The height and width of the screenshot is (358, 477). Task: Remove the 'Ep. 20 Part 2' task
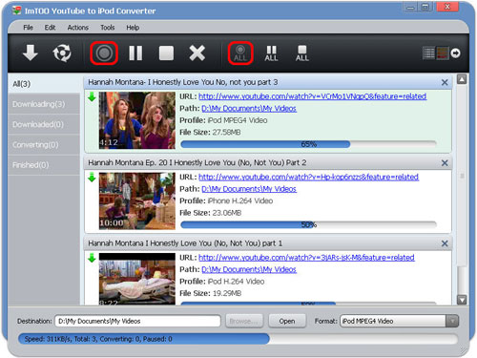[445, 163]
